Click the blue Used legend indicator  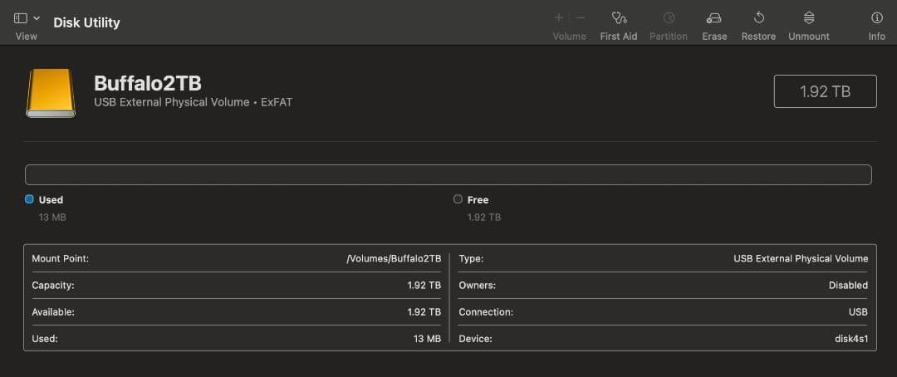(30, 199)
